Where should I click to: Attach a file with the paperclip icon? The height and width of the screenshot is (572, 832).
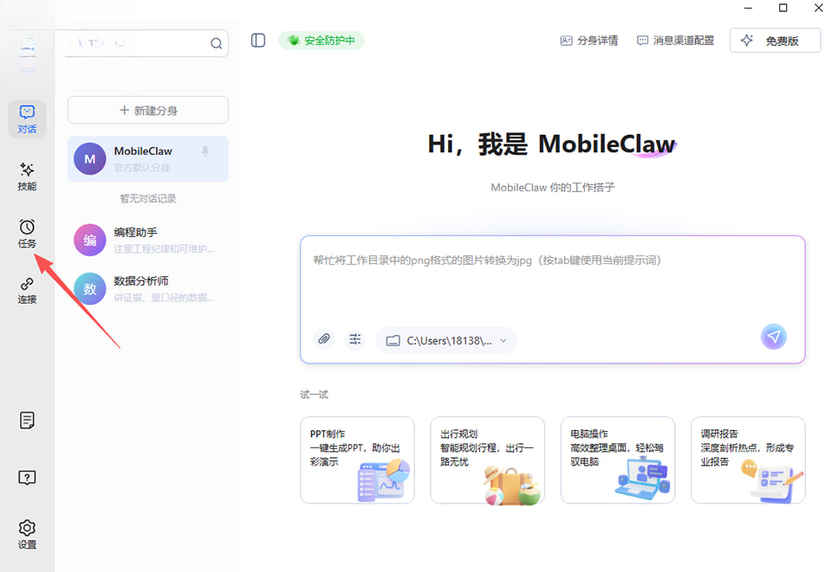[324, 338]
